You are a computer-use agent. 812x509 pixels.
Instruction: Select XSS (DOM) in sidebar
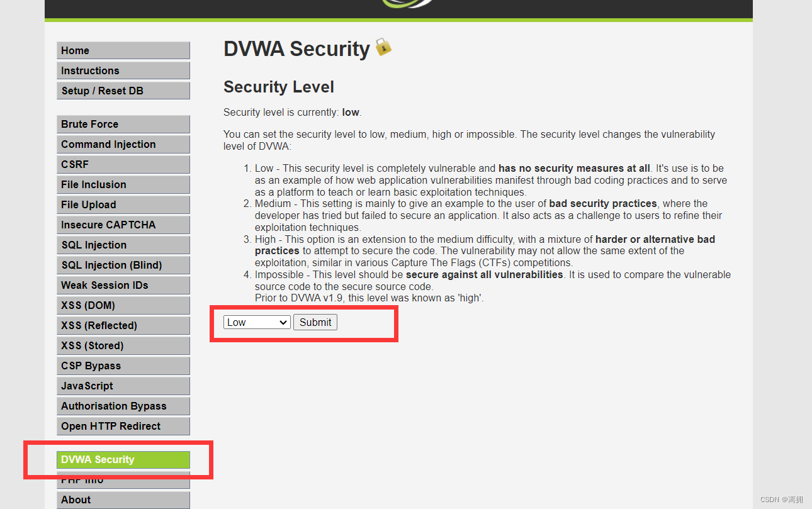[x=123, y=305]
